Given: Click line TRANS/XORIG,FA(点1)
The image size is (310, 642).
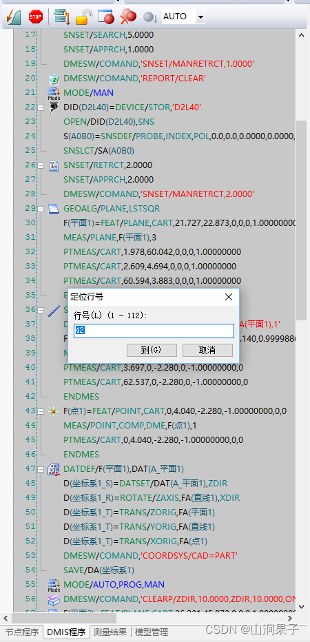Looking at the screenshot, I should (x=135, y=541).
